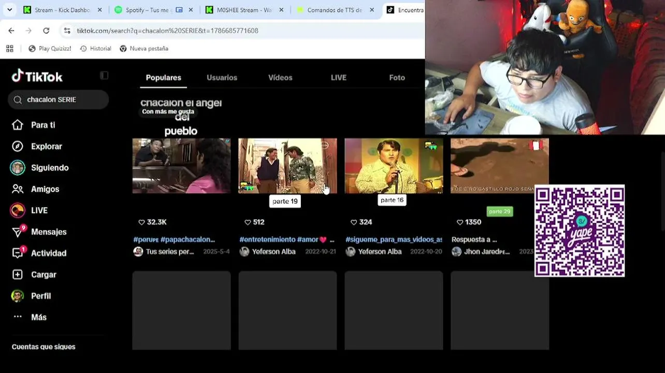Like the video with 32.3K likes
This screenshot has height=373, width=665.
(x=142, y=222)
